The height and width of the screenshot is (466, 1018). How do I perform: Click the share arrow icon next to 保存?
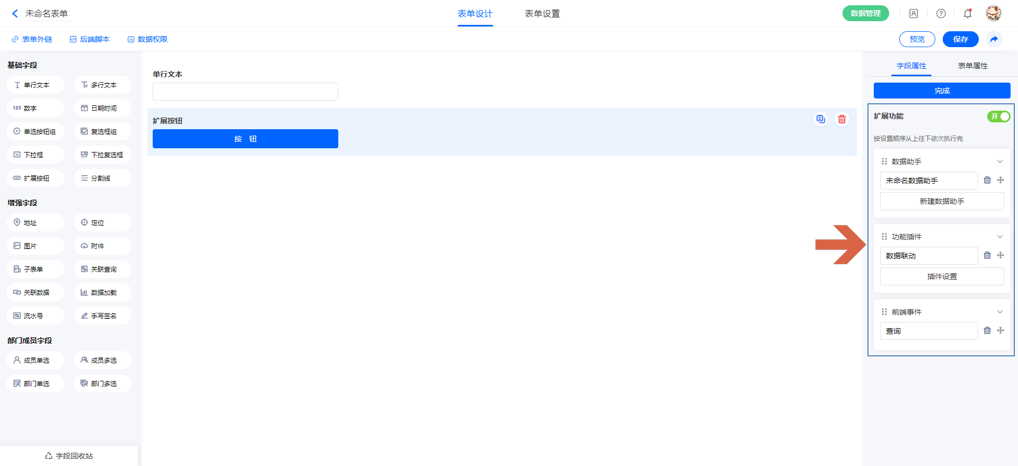coord(994,39)
